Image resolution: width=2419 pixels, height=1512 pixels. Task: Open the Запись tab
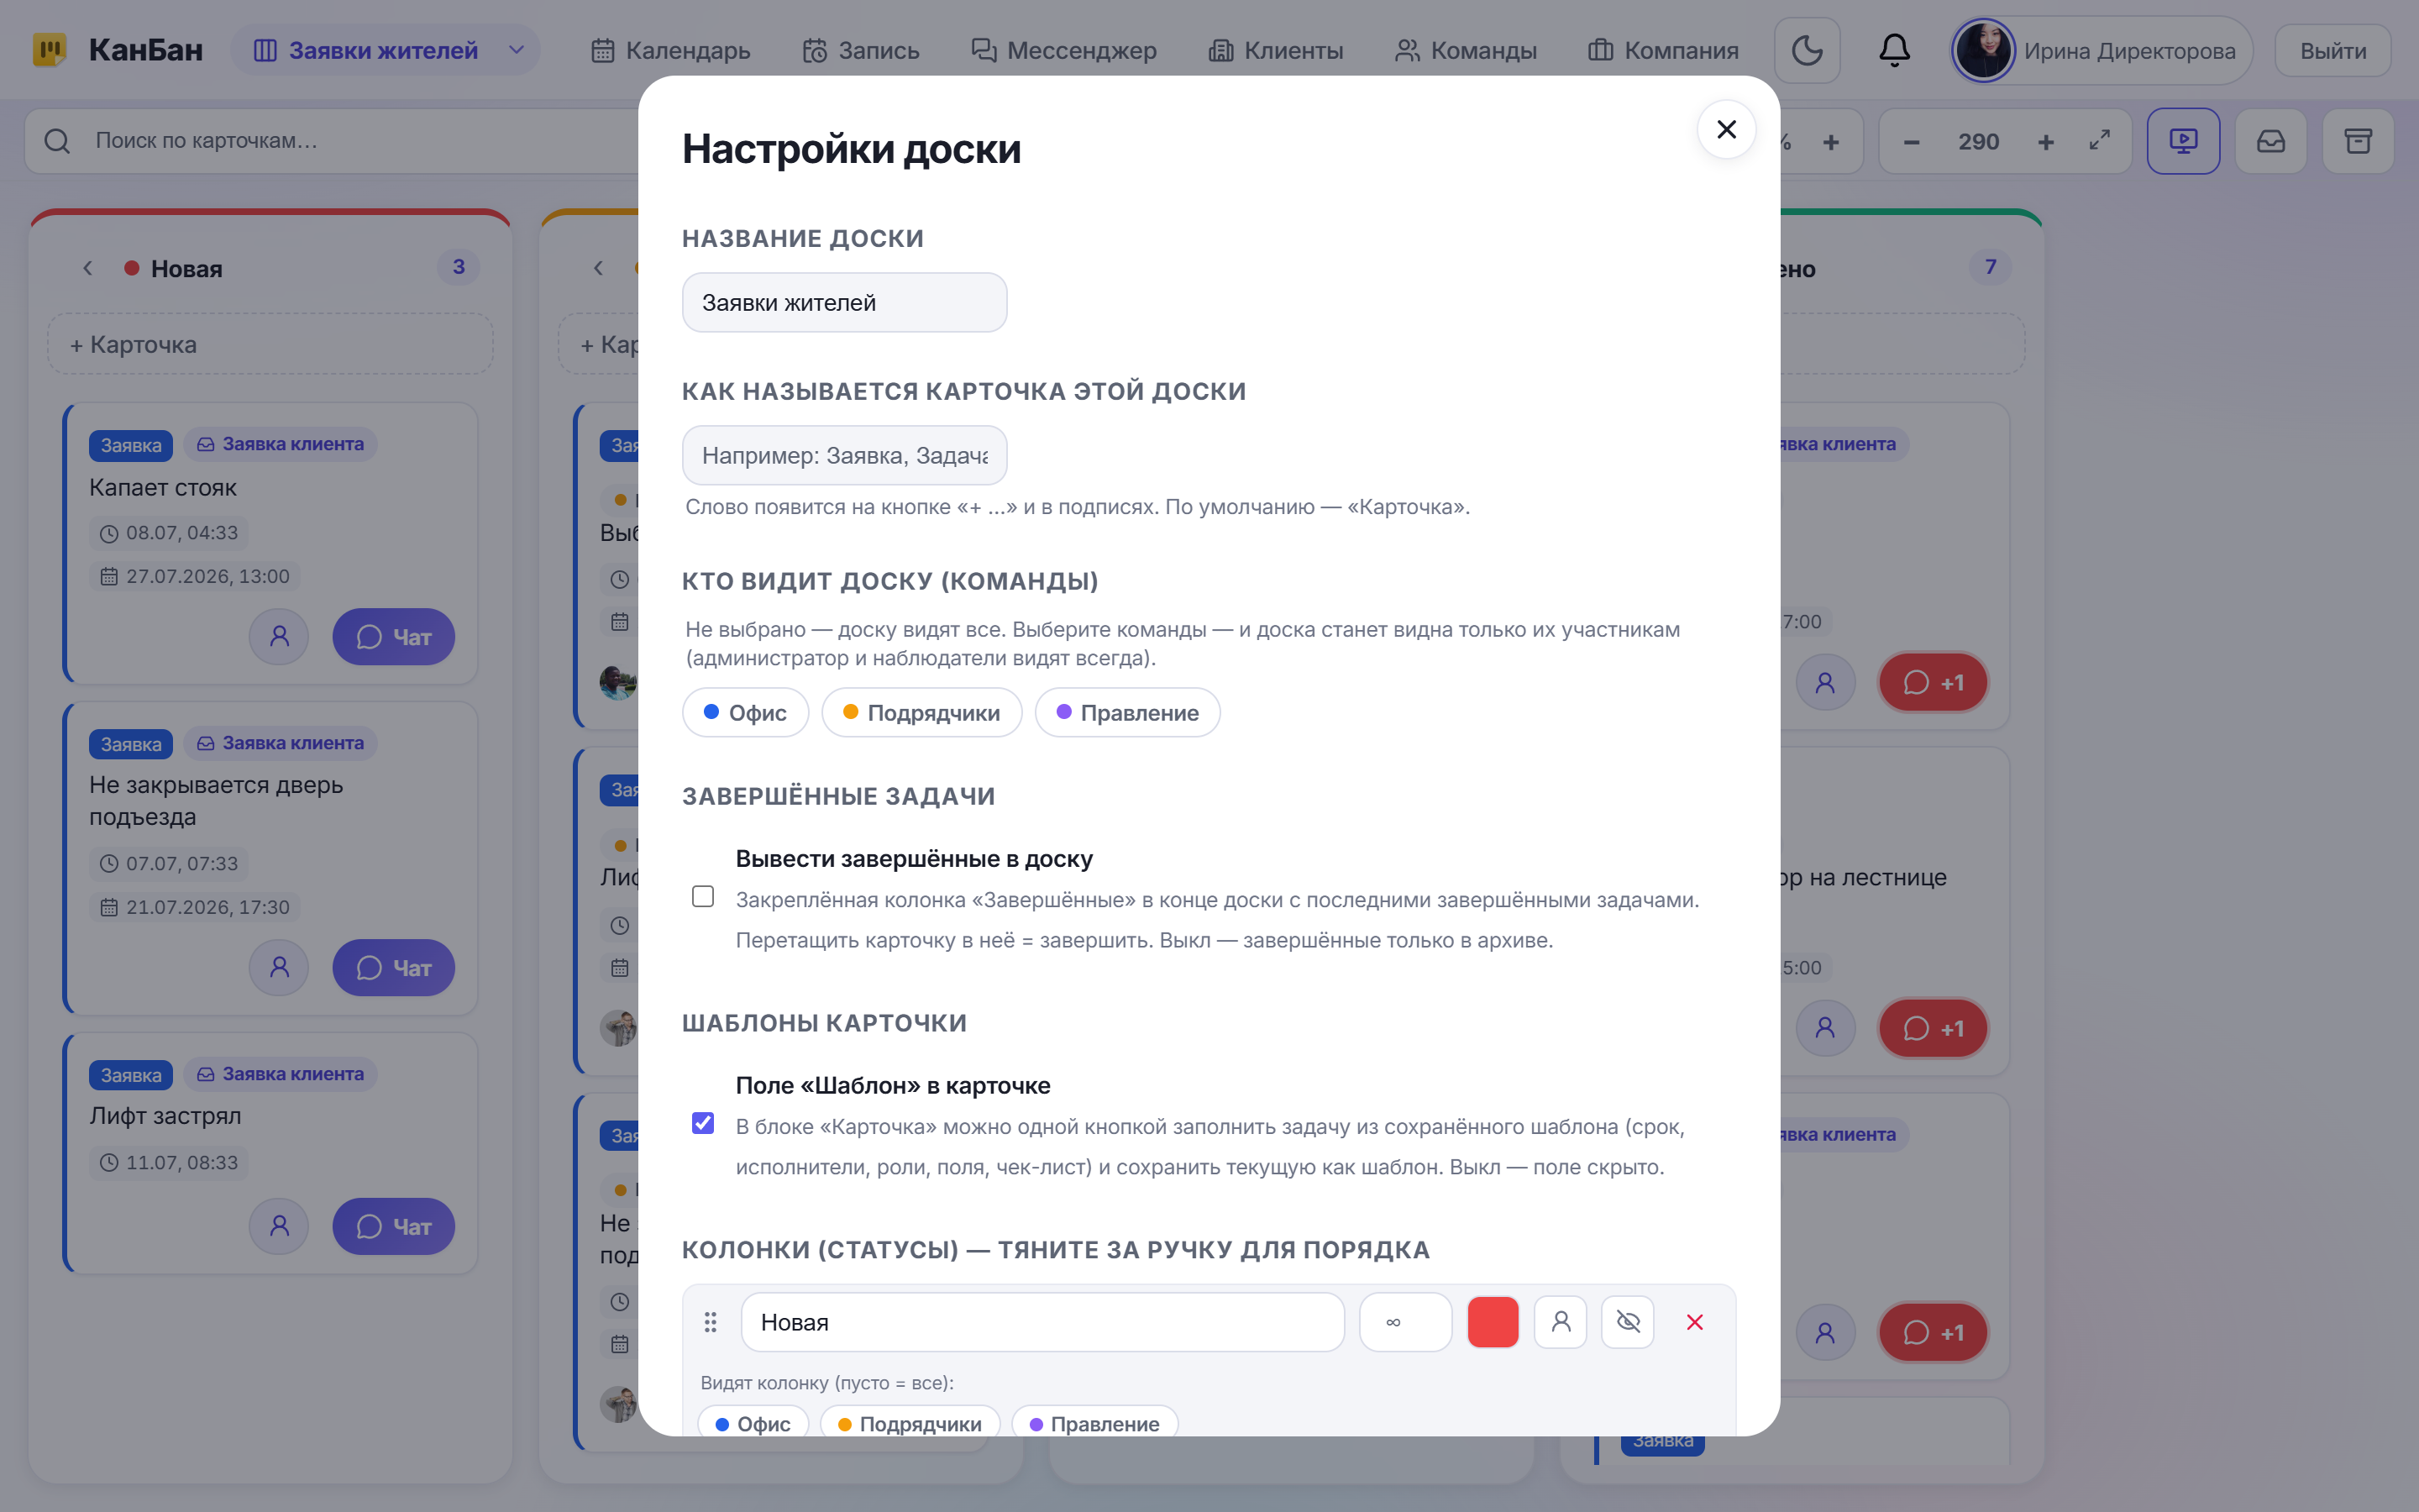pos(862,50)
